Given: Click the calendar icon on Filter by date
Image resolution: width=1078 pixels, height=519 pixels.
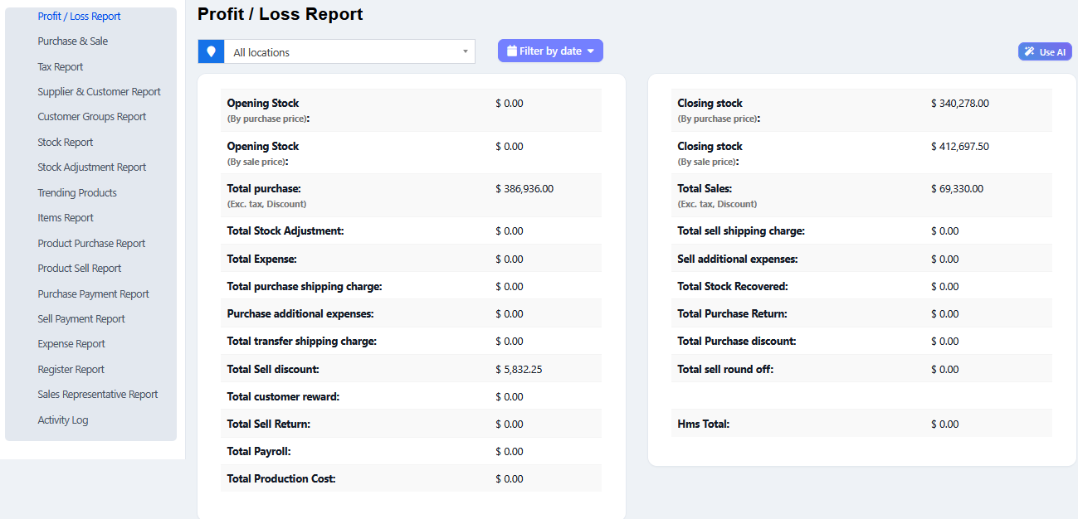Looking at the screenshot, I should 512,51.
